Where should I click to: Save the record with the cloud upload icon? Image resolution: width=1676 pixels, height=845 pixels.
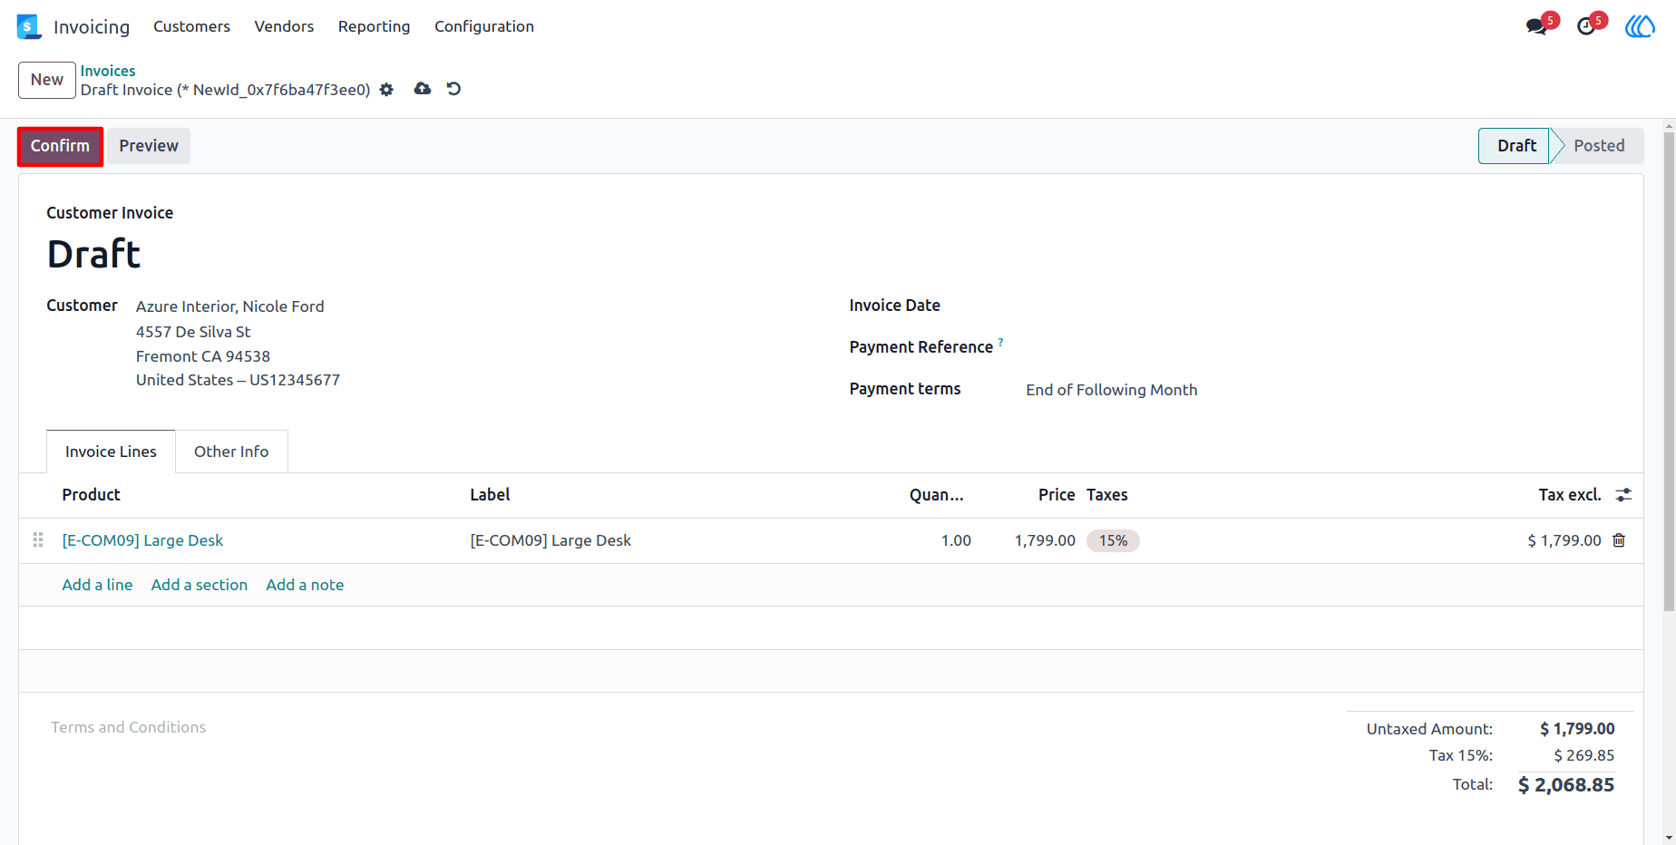click(x=423, y=89)
